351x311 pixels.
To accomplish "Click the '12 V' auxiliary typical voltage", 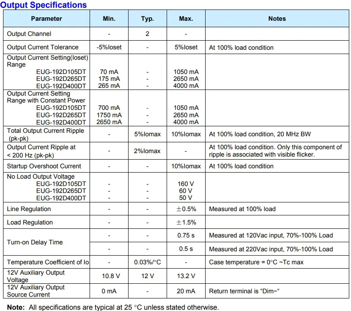I will 148,276.
